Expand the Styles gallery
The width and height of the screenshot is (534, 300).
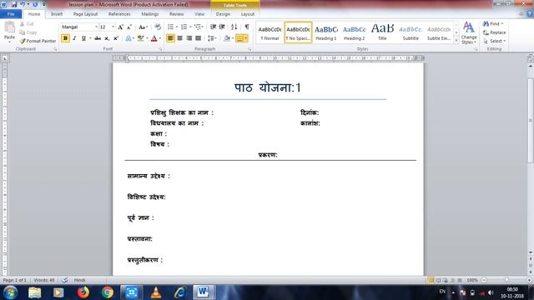pos(456,41)
